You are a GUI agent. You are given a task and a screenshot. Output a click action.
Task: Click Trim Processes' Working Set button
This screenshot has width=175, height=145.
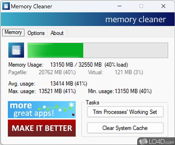point(125,112)
